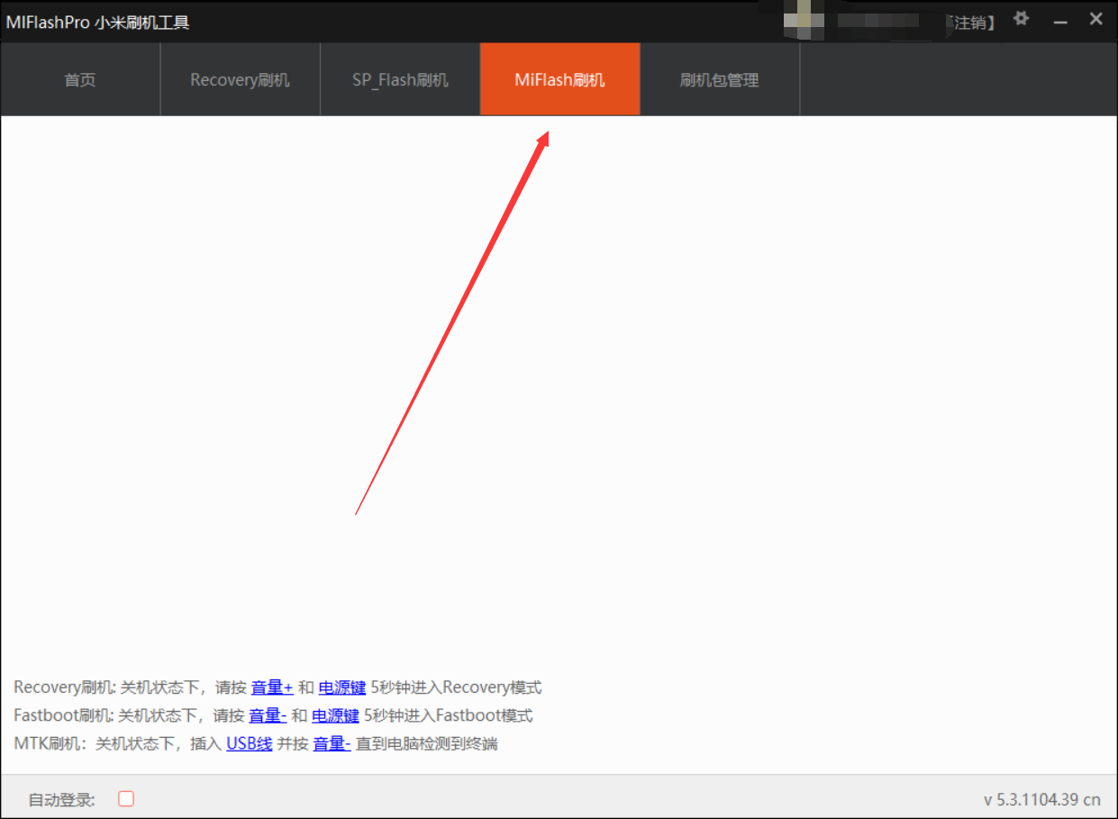Click 音量- link in MTK刷机 line
The width and height of the screenshot is (1118, 819).
(332, 744)
